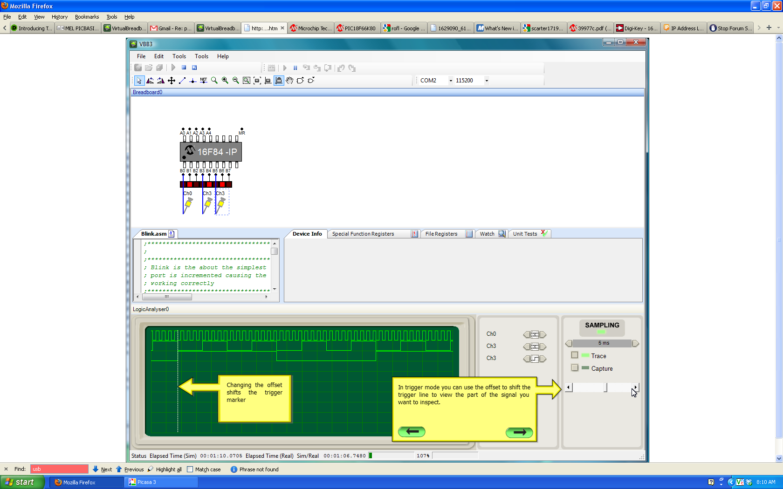Enable the Capture checkbox
Viewport: 783px width, 489px height.
pos(575,368)
